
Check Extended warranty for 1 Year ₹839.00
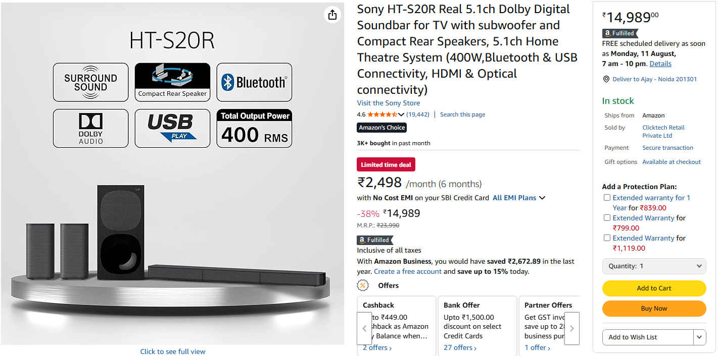click(607, 198)
